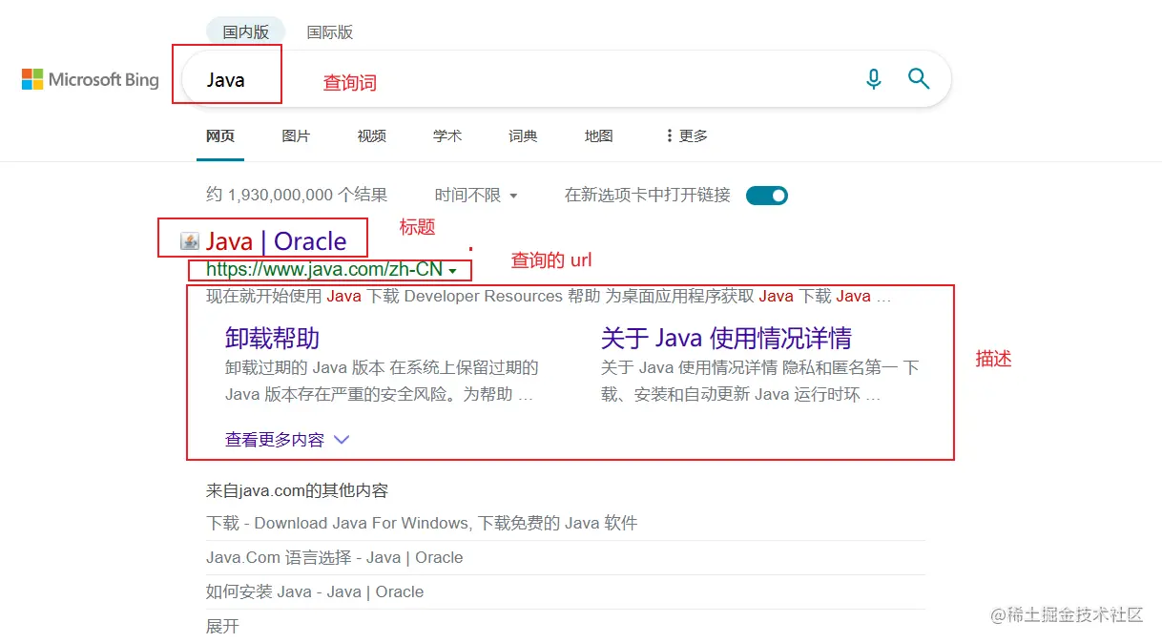This screenshot has height=643, width=1162.
Task: Select the 视频 search tab
Action: 372,136
